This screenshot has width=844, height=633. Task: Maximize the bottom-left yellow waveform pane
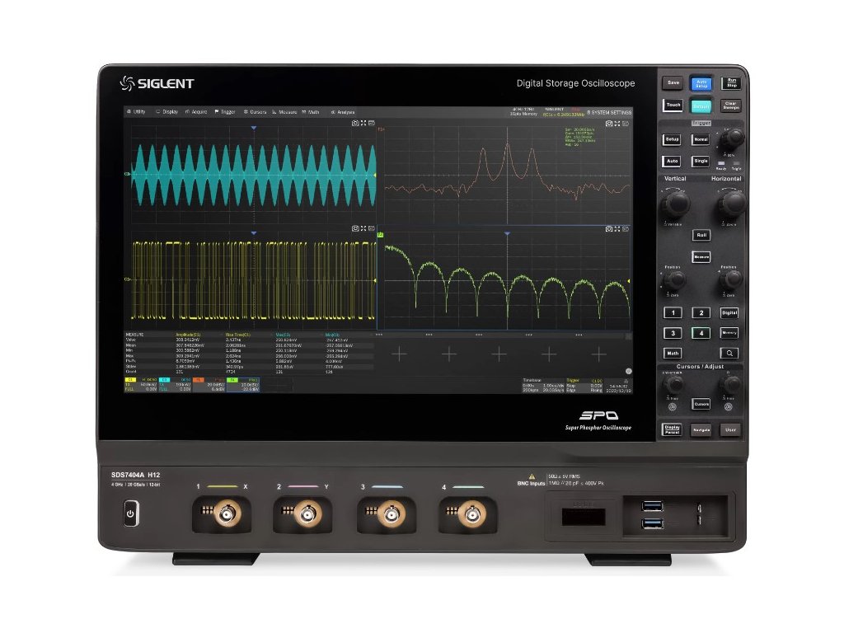[x=363, y=229]
